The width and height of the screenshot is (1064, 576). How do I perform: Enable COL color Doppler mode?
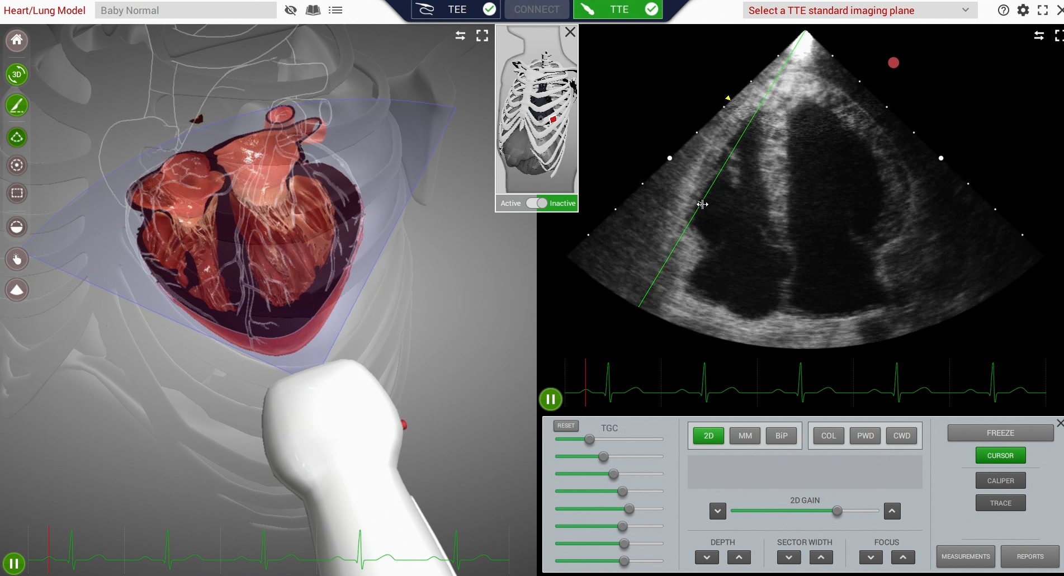click(x=829, y=436)
